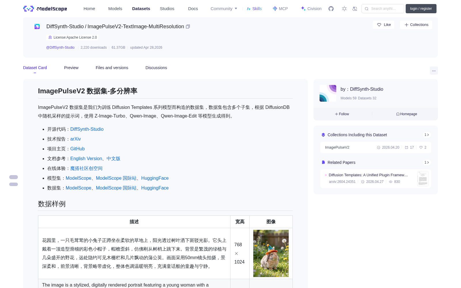
Task: Open the arXiv technical report link
Action: (75, 139)
